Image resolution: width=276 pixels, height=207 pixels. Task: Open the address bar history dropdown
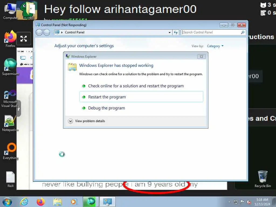170,32
